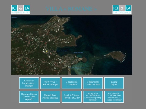Select the 7 bedrooms tile
The width and height of the screenshot is (146, 109).
coord(71,83)
